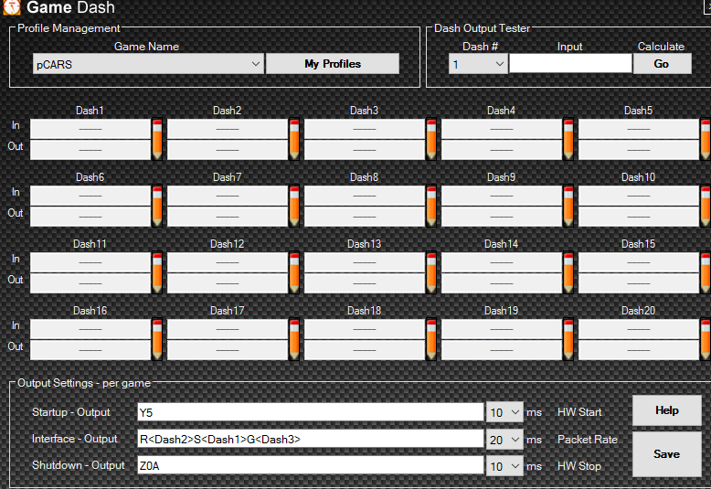This screenshot has width=711, height=489.
Task: Open the Packet Rate milliseconds dropdown
Action: [x=504, y=440]
